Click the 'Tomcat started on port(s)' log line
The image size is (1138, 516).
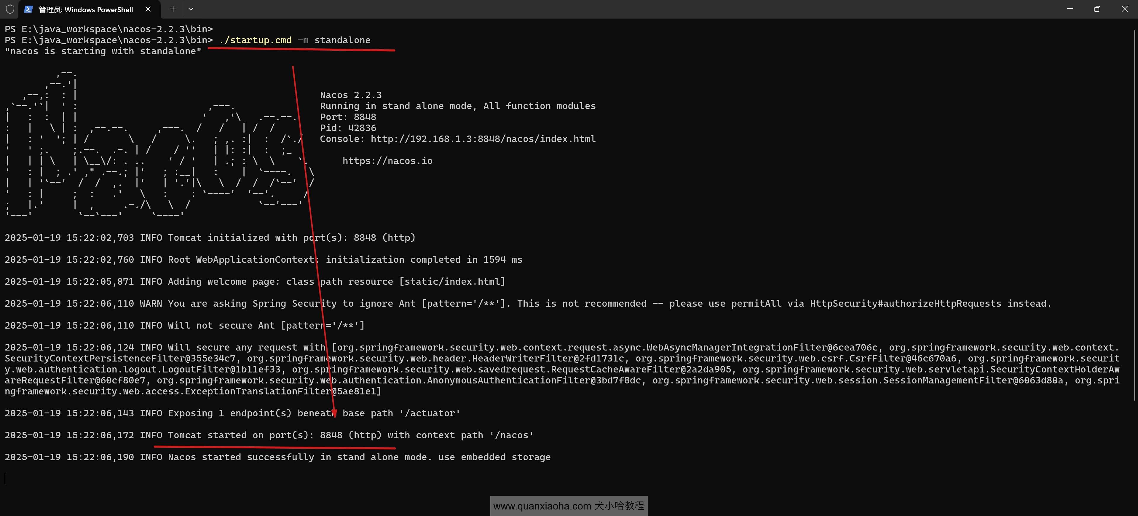pos(269,435)
